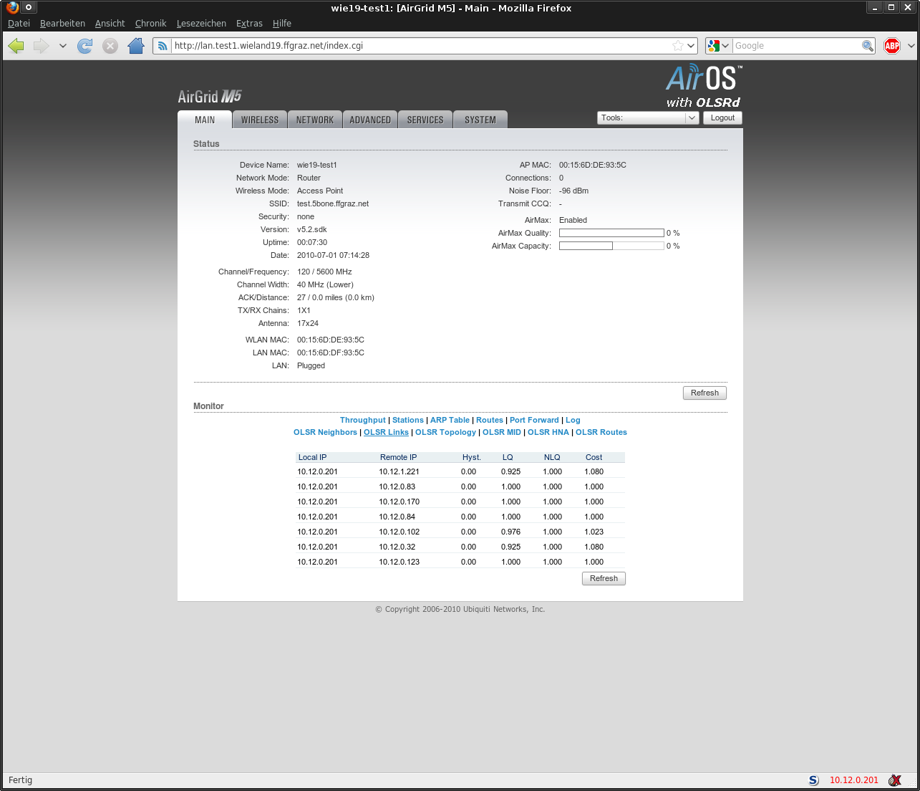Image resolution: width=920 pixels, height=791 pixels.
Task: Open the search engine selector dropdown
Action: coord(717,46)
